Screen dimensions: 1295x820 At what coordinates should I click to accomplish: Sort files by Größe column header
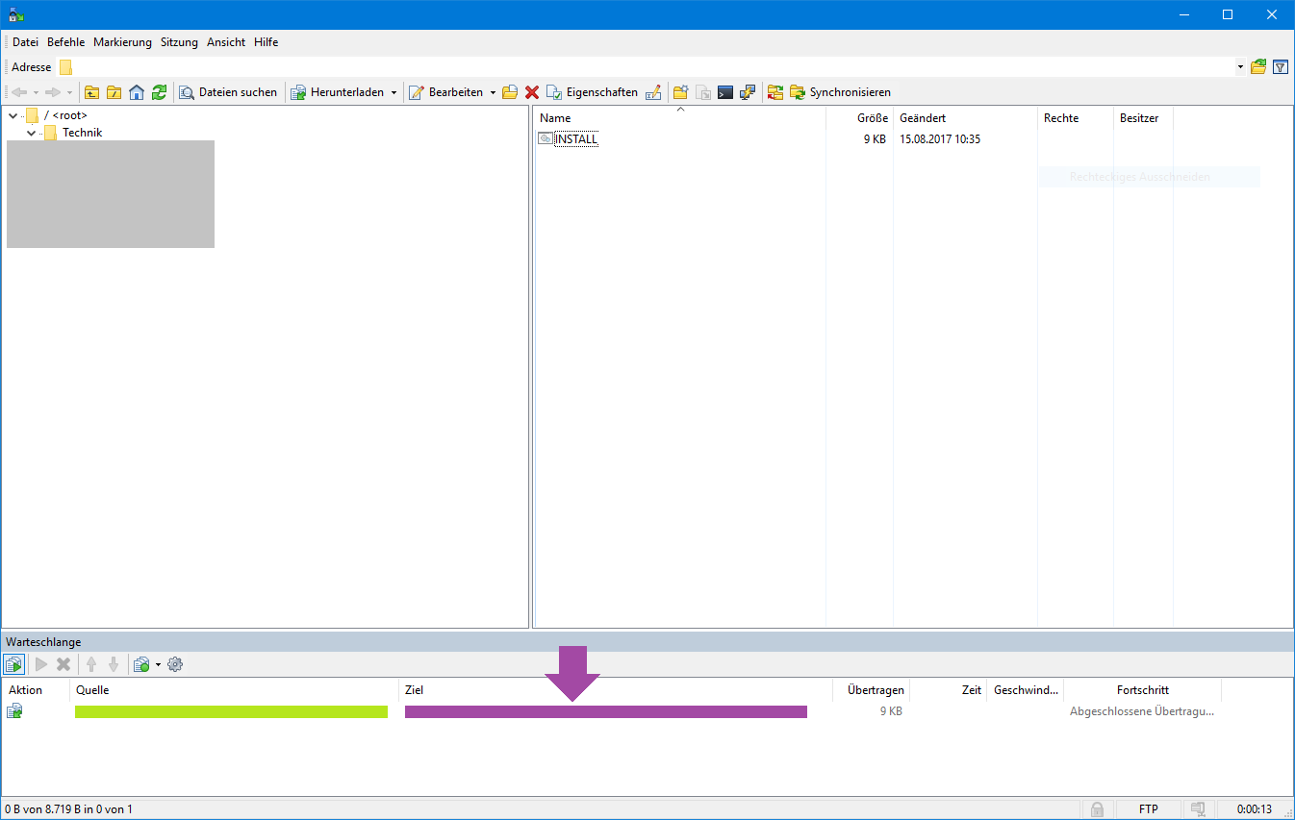click(872, 118)
